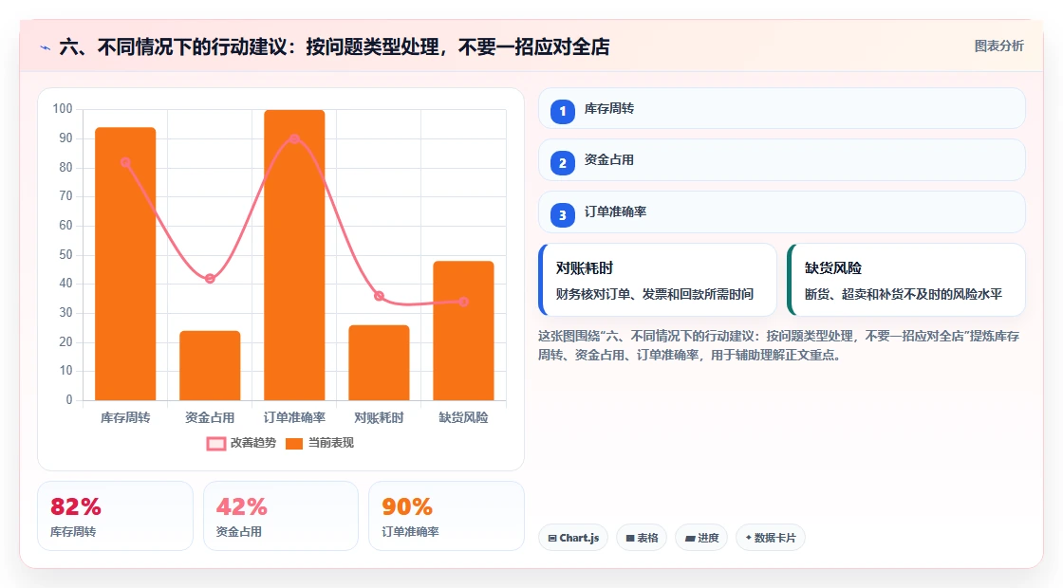Toggle the 改善趋势 legend swatch

[x=216, y=444]
